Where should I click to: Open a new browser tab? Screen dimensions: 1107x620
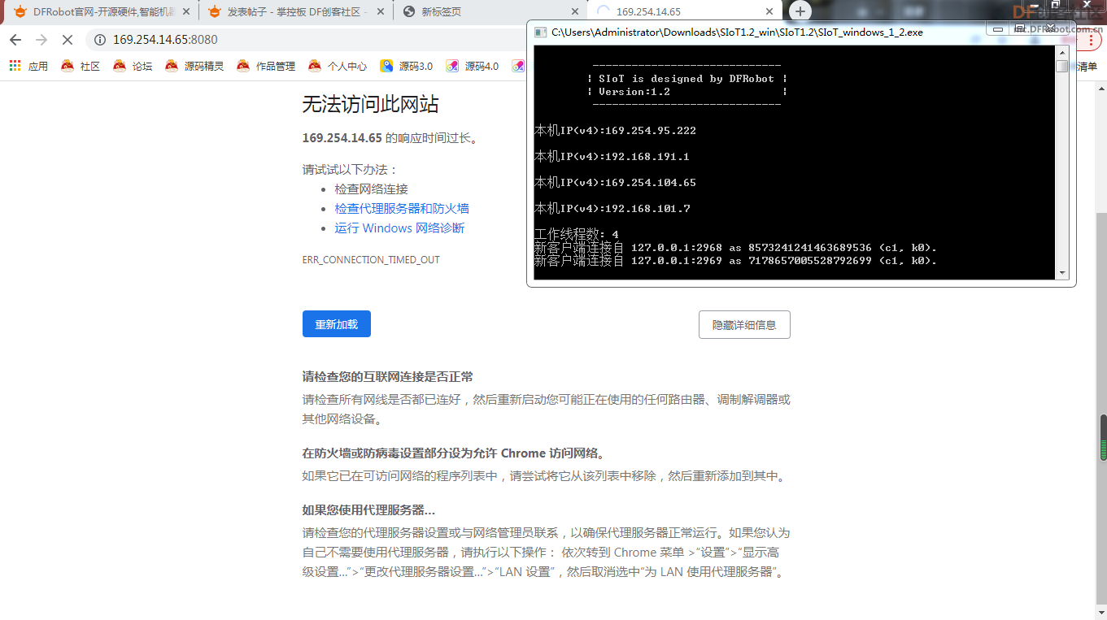pyautogui.click(x=800, y=11)
